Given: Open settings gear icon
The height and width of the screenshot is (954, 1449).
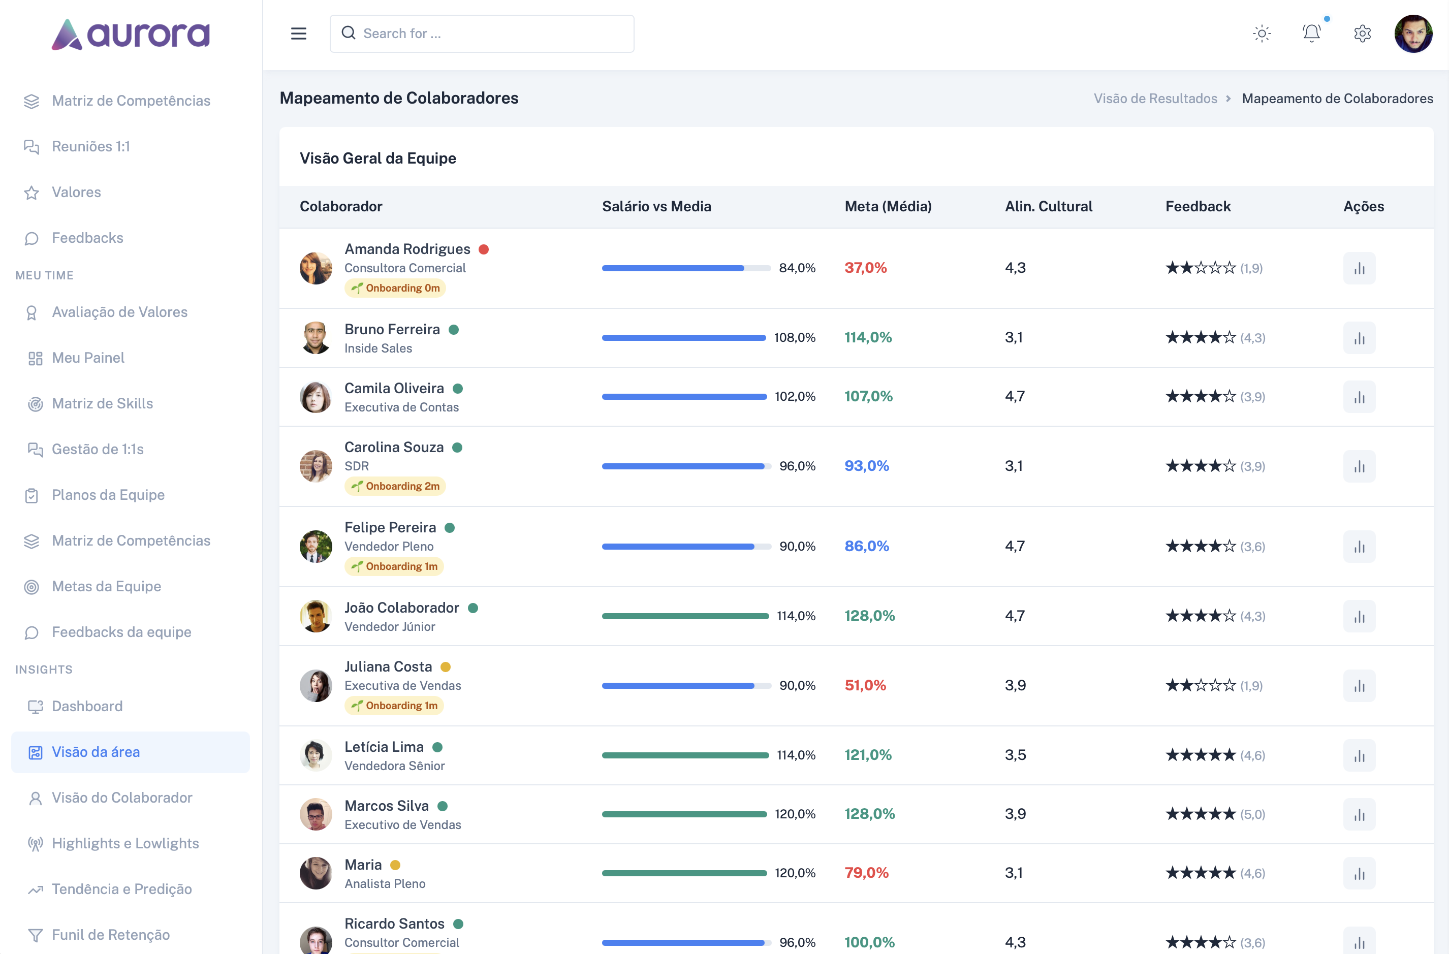Looking at the screenshot, I should pyautogui.click(x=1363, y=34).
